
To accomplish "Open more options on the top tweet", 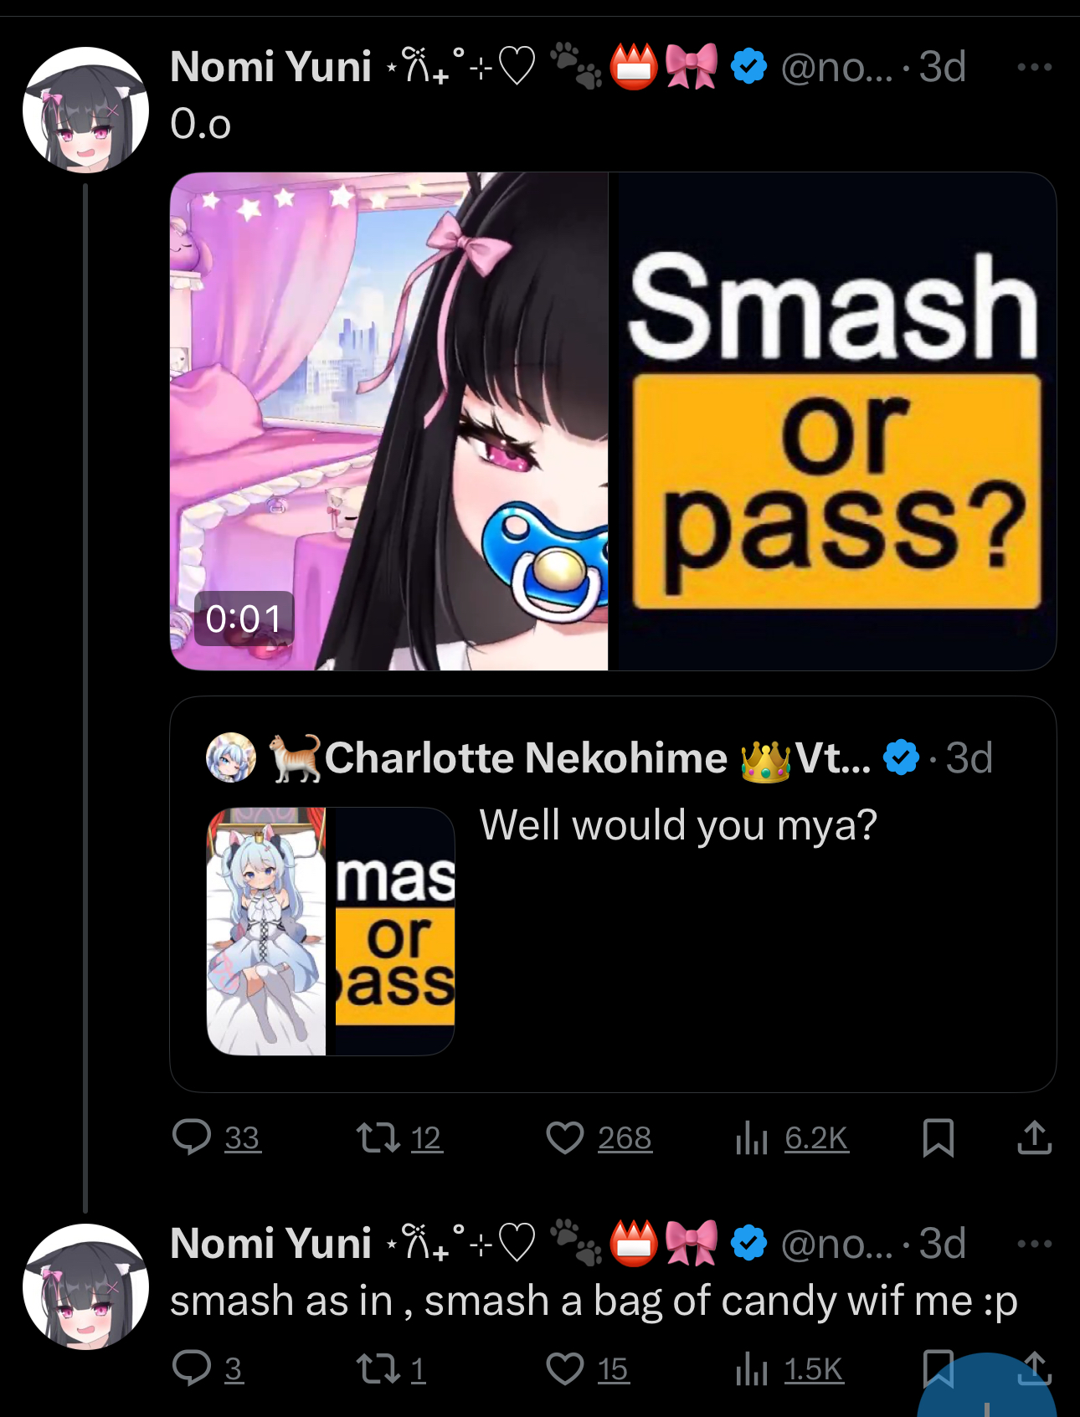I will (x=1034, y=67).
